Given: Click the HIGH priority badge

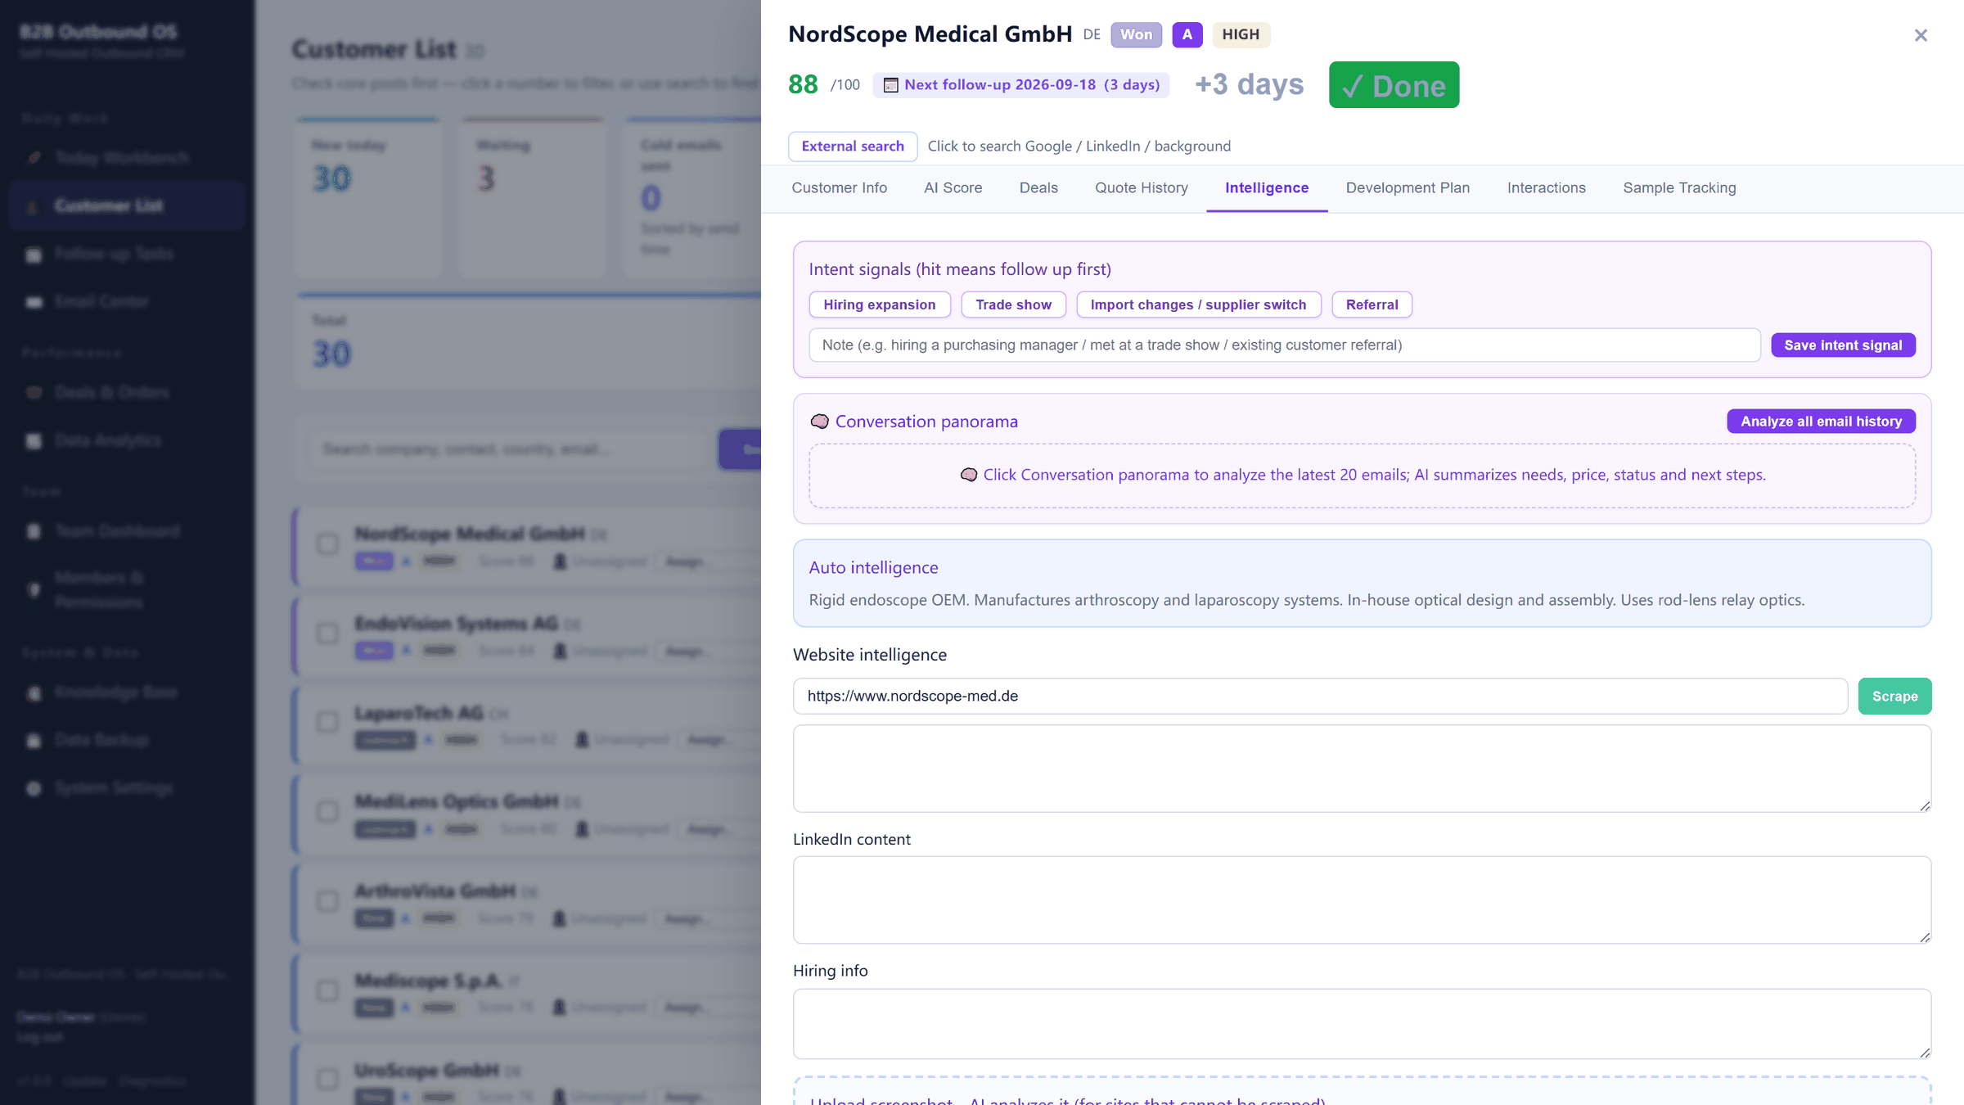Looking at the screenshot, I should pyautogui.click(x=1241, y=34).
